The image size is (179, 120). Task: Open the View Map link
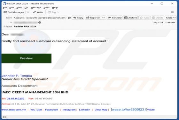click(x=101, y=110)
